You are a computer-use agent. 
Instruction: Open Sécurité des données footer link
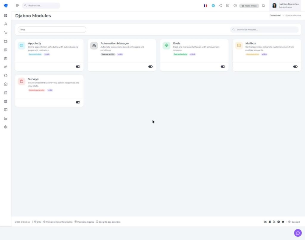[108, 222]
